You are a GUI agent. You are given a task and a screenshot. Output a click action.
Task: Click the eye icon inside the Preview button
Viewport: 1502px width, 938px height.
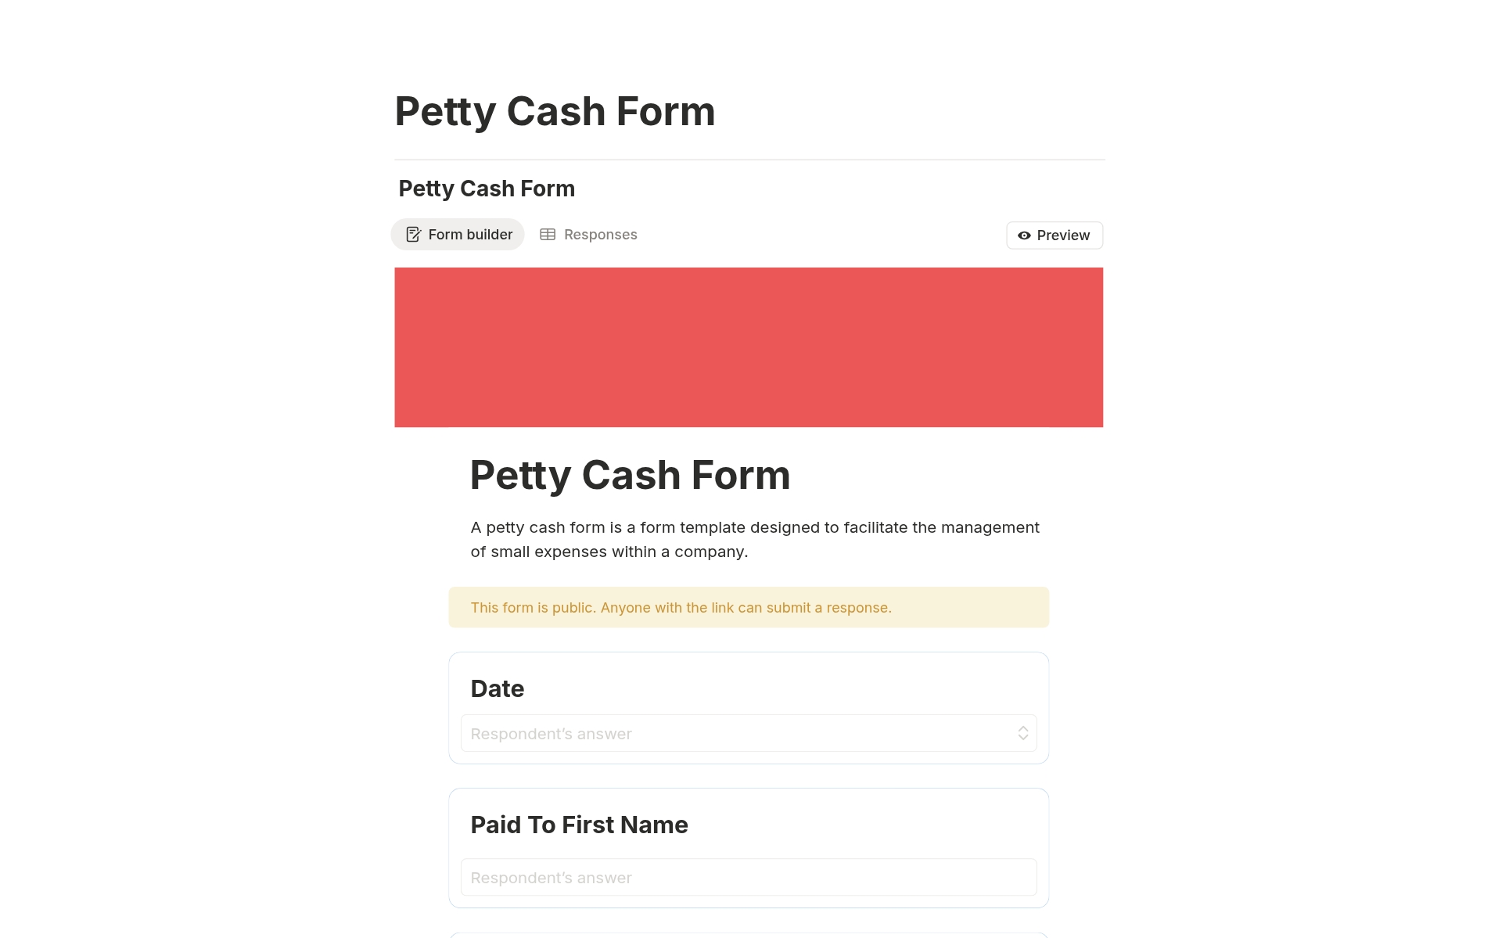1025,235
